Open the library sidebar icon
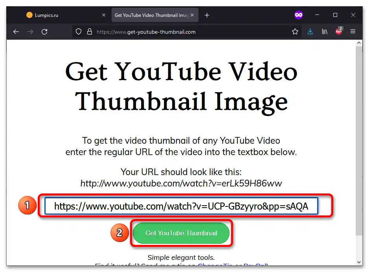Viewport: 369px width, 272px height. click(x=325, y=31)
